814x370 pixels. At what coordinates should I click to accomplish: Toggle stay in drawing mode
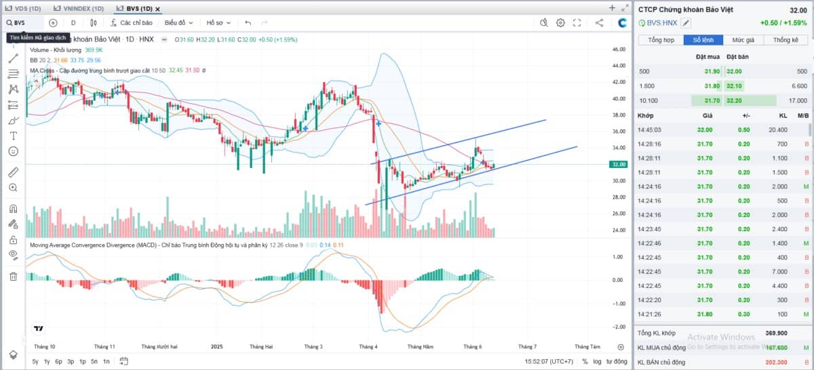13,224
